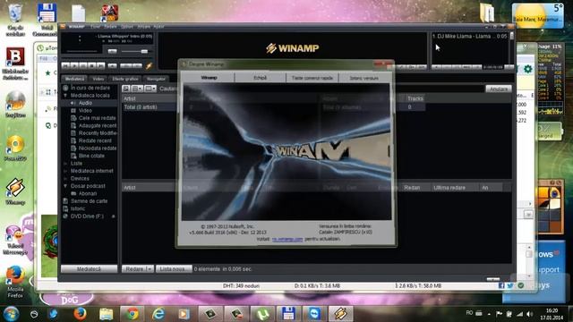Select În curs de redare item

click(x=90, y=88)
